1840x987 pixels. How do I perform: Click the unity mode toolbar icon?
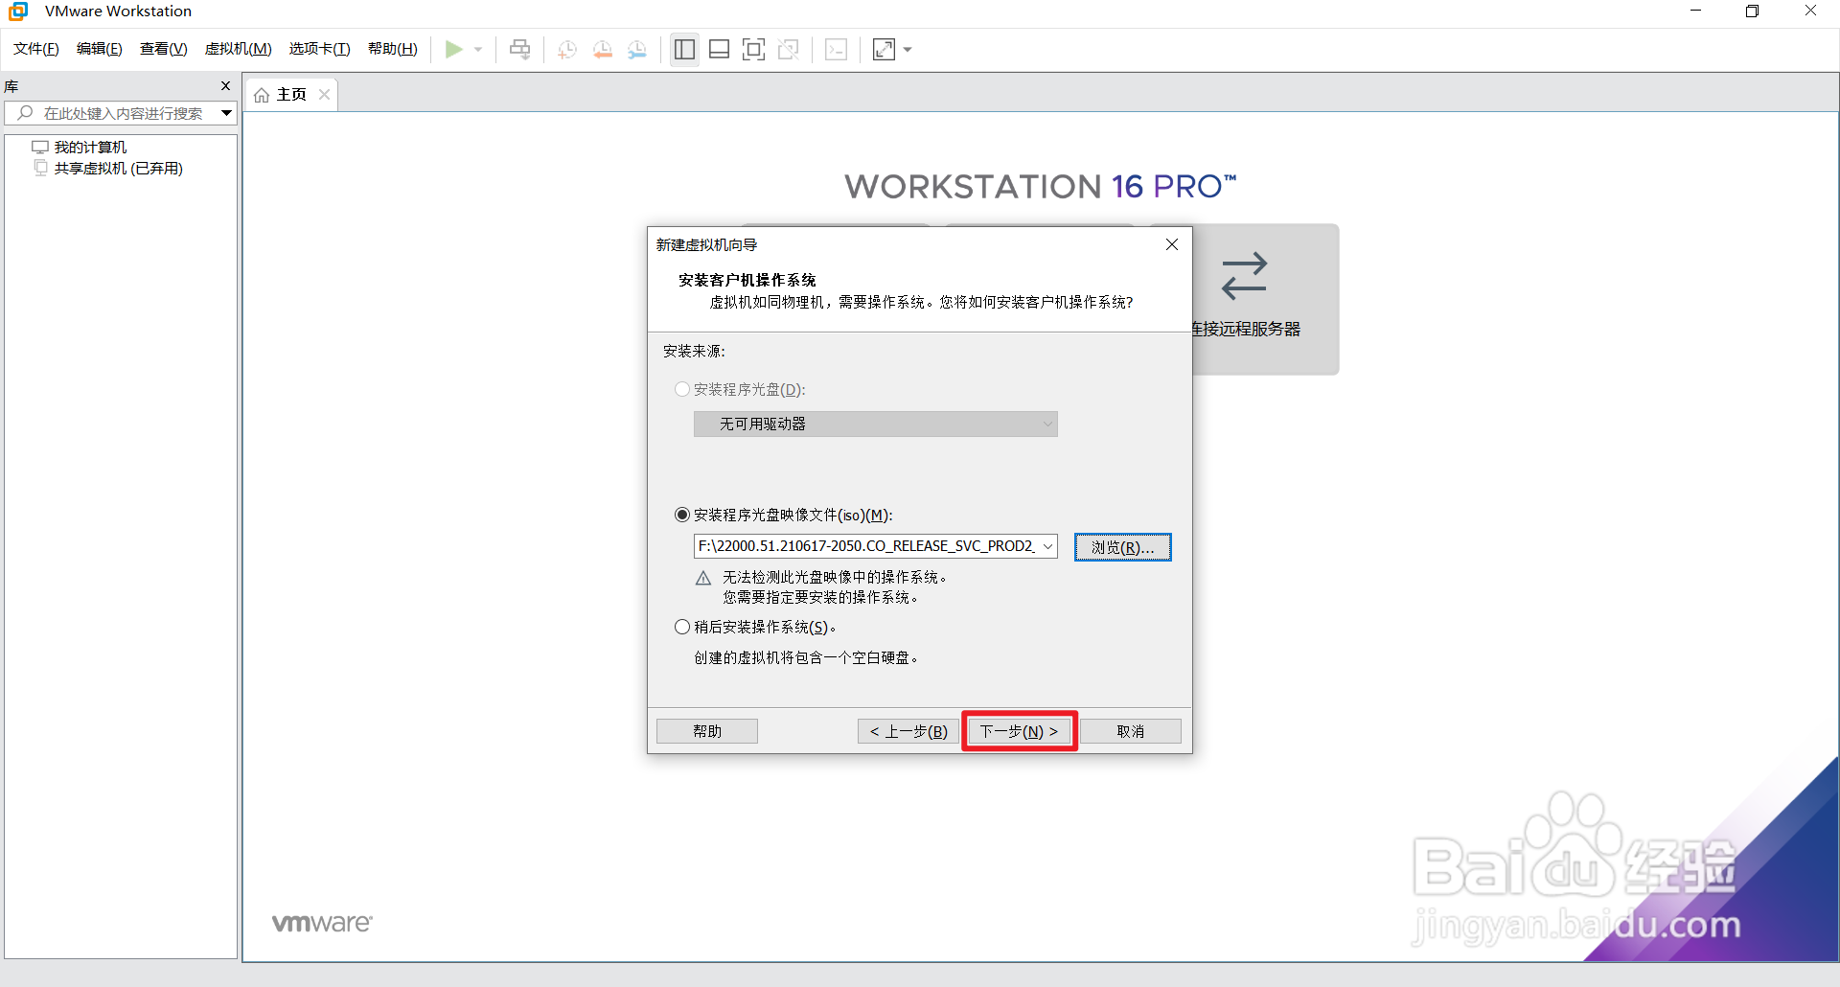click(789, 49)
